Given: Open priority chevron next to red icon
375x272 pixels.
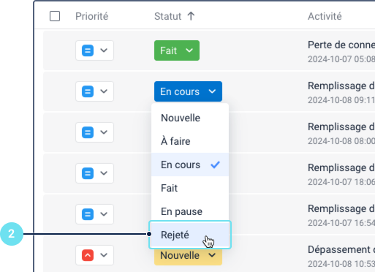Looking at the screenshot, I should click(x=104, y=255).
